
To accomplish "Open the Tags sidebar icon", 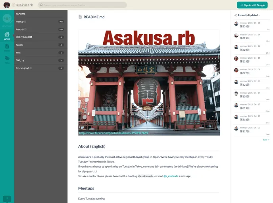I will tap(7, 60).
